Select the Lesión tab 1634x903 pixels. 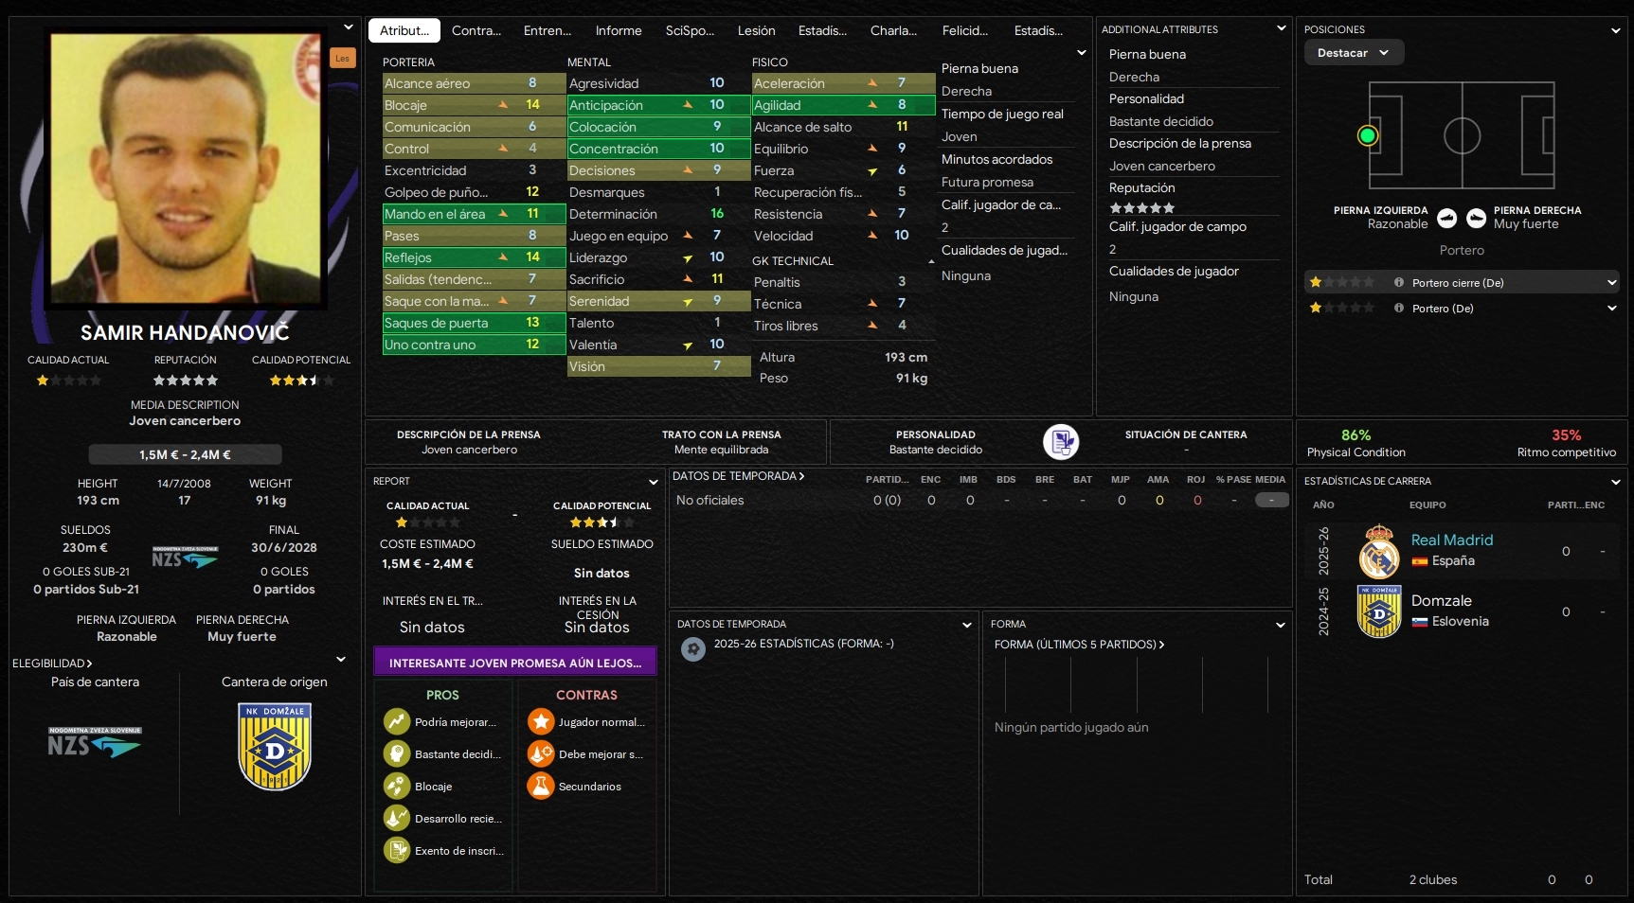(x=757, y=30)
